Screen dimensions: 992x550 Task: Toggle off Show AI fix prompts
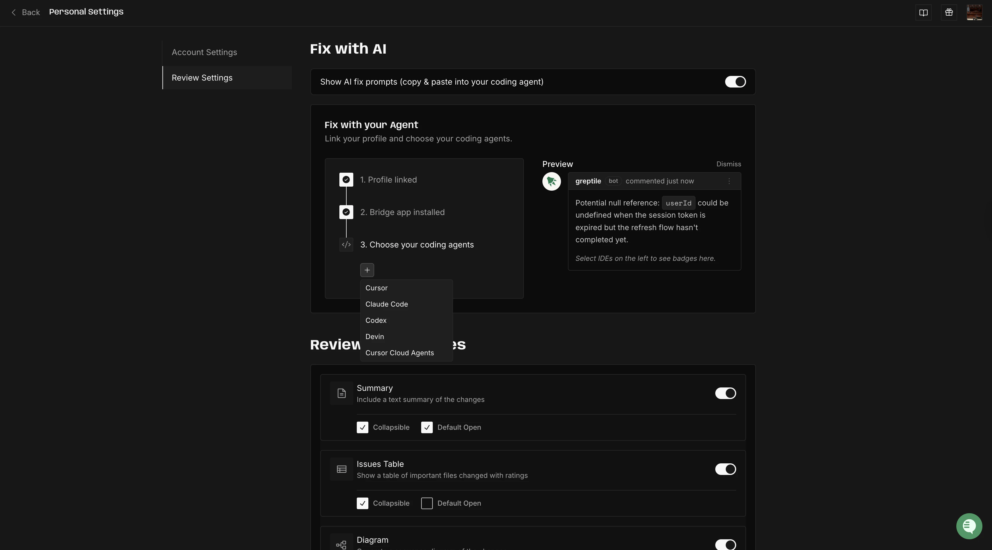tap(735, 81)
